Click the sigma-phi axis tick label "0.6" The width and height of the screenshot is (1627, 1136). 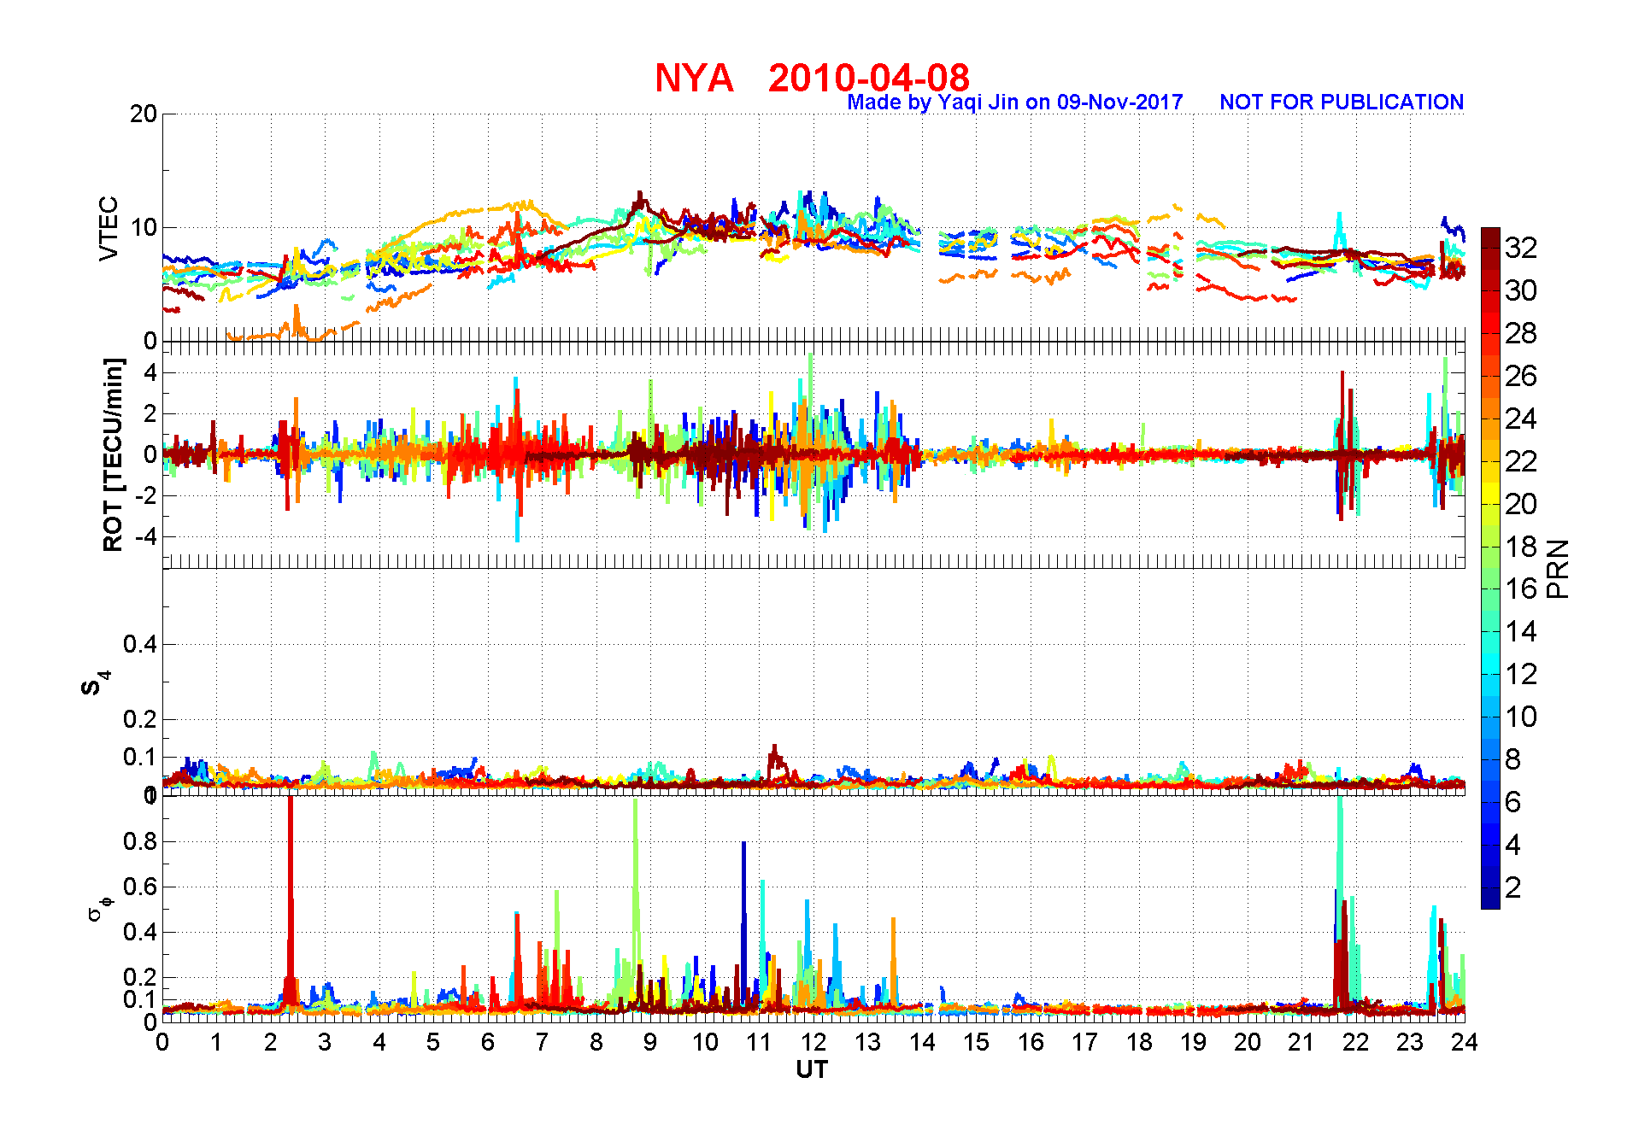point(140,887)
